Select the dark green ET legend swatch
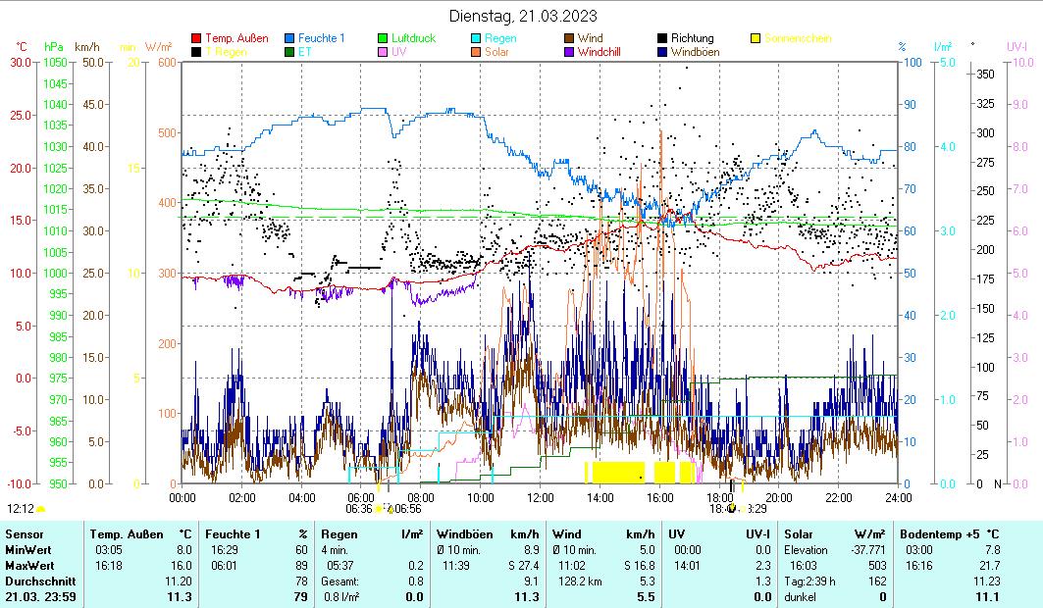The width and height of the screenshot is (1043, 608). [289, 52]
